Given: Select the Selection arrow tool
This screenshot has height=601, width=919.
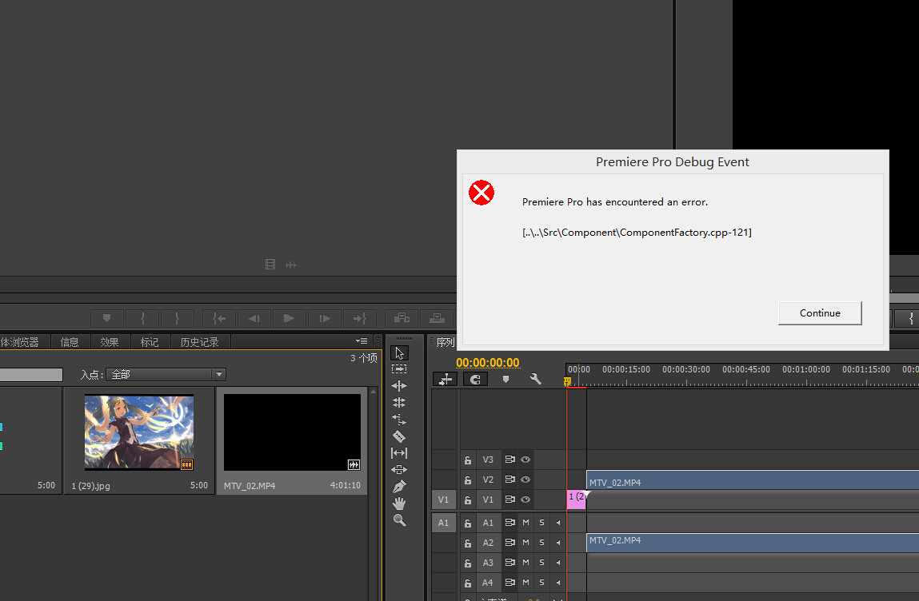Looking at the screenshot, I should (399, 352).
